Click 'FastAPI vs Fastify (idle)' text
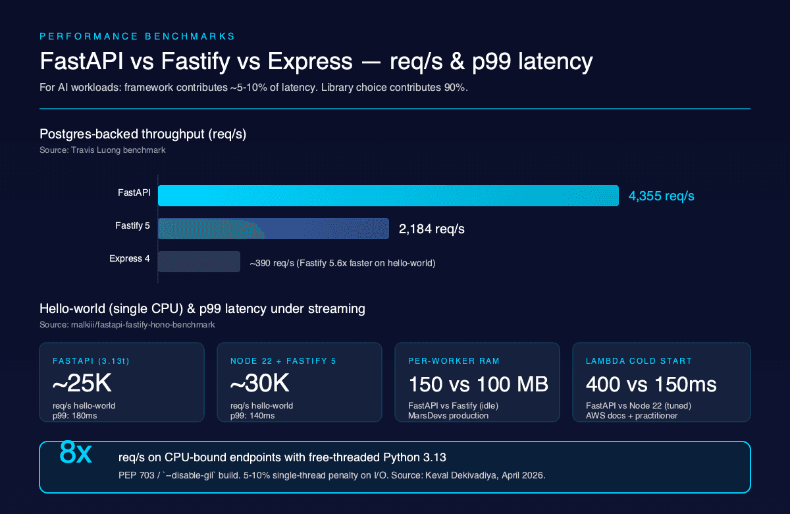The height and width of the screenshot is (514, 790). [454, 406]
